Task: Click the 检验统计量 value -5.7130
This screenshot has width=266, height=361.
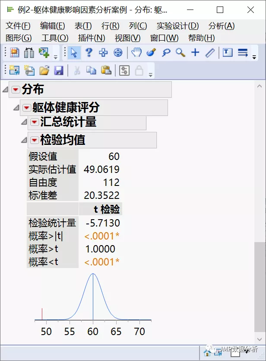Action: pos(103,223)
